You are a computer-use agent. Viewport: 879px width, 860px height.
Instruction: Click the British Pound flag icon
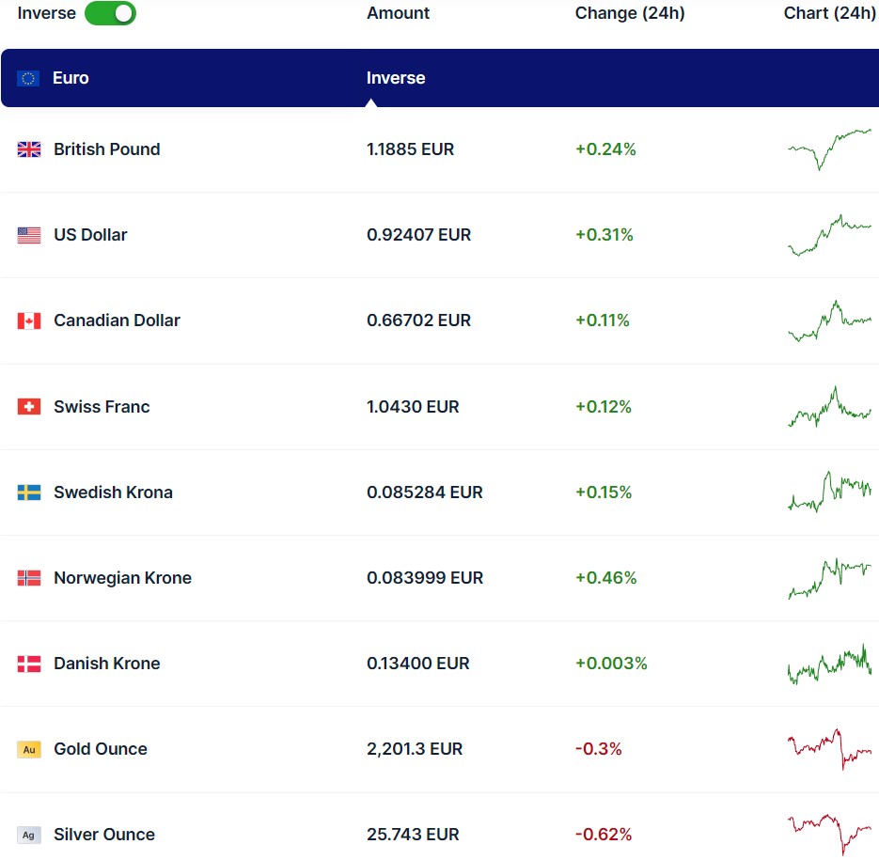(29, 149)
